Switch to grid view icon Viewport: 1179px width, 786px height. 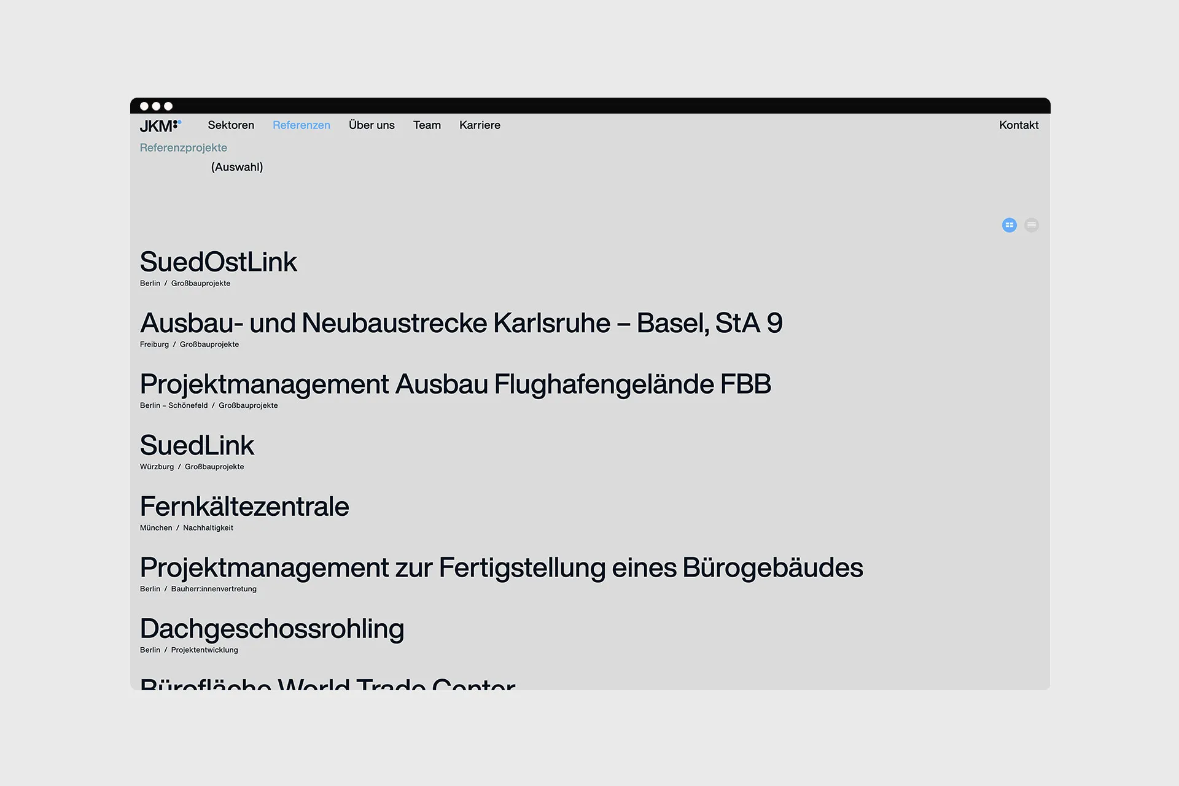[1009, 225]
